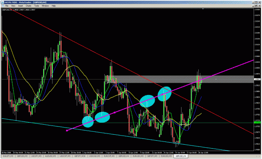Switch to the AUDUSD,M5 chart tab
262x159 pixels.
[50, 156]
